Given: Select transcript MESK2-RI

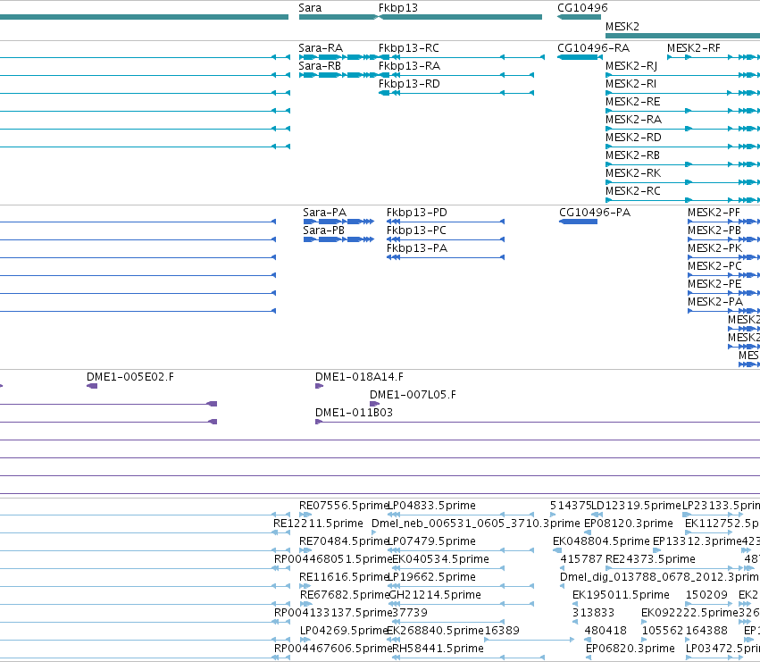Looking at the screenshot, I should (682, 93).
